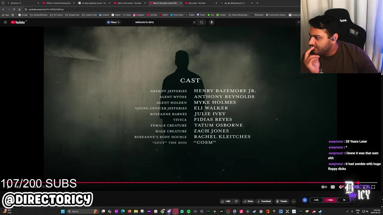Dislike the video with thumbs down
The width and height of the screenshot is (383, 215).
click(236, 201)
